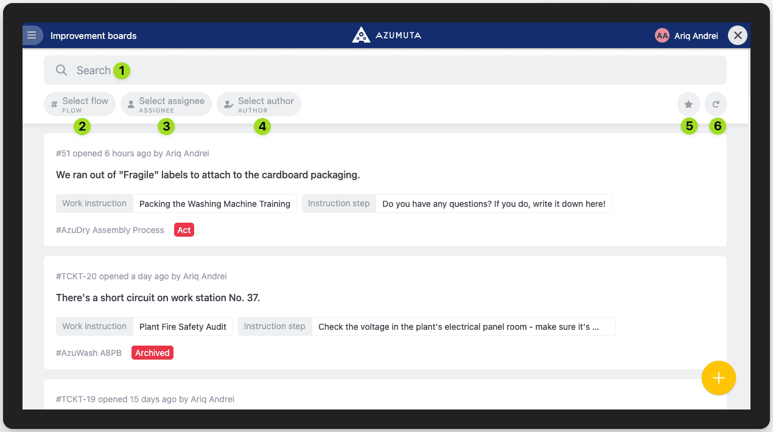Viewport: 773px width, 432px height.
Task: Open the Ariq Andrei user name
Action: [696, 36]
